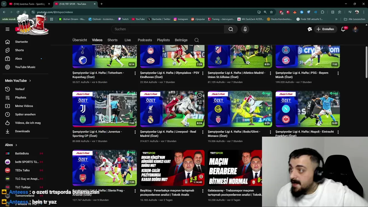Open options for Olympiakos - PSV video
368x207 pixels.
[203, 73]
